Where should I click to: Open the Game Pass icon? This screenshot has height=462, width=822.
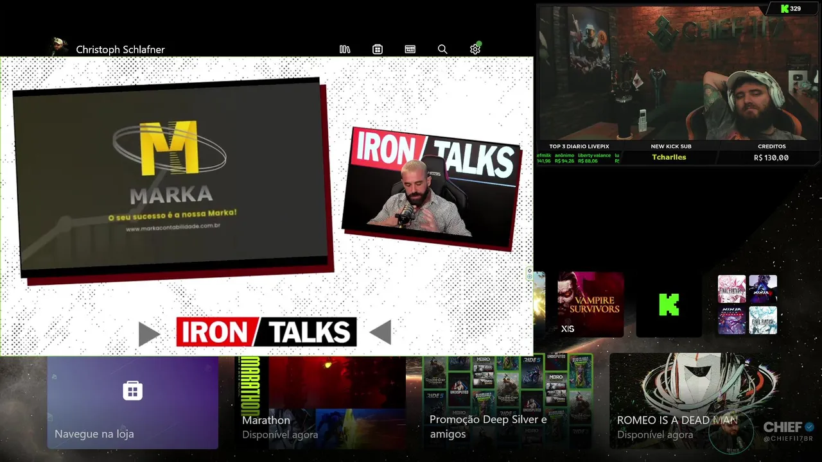tap(410, 49)
